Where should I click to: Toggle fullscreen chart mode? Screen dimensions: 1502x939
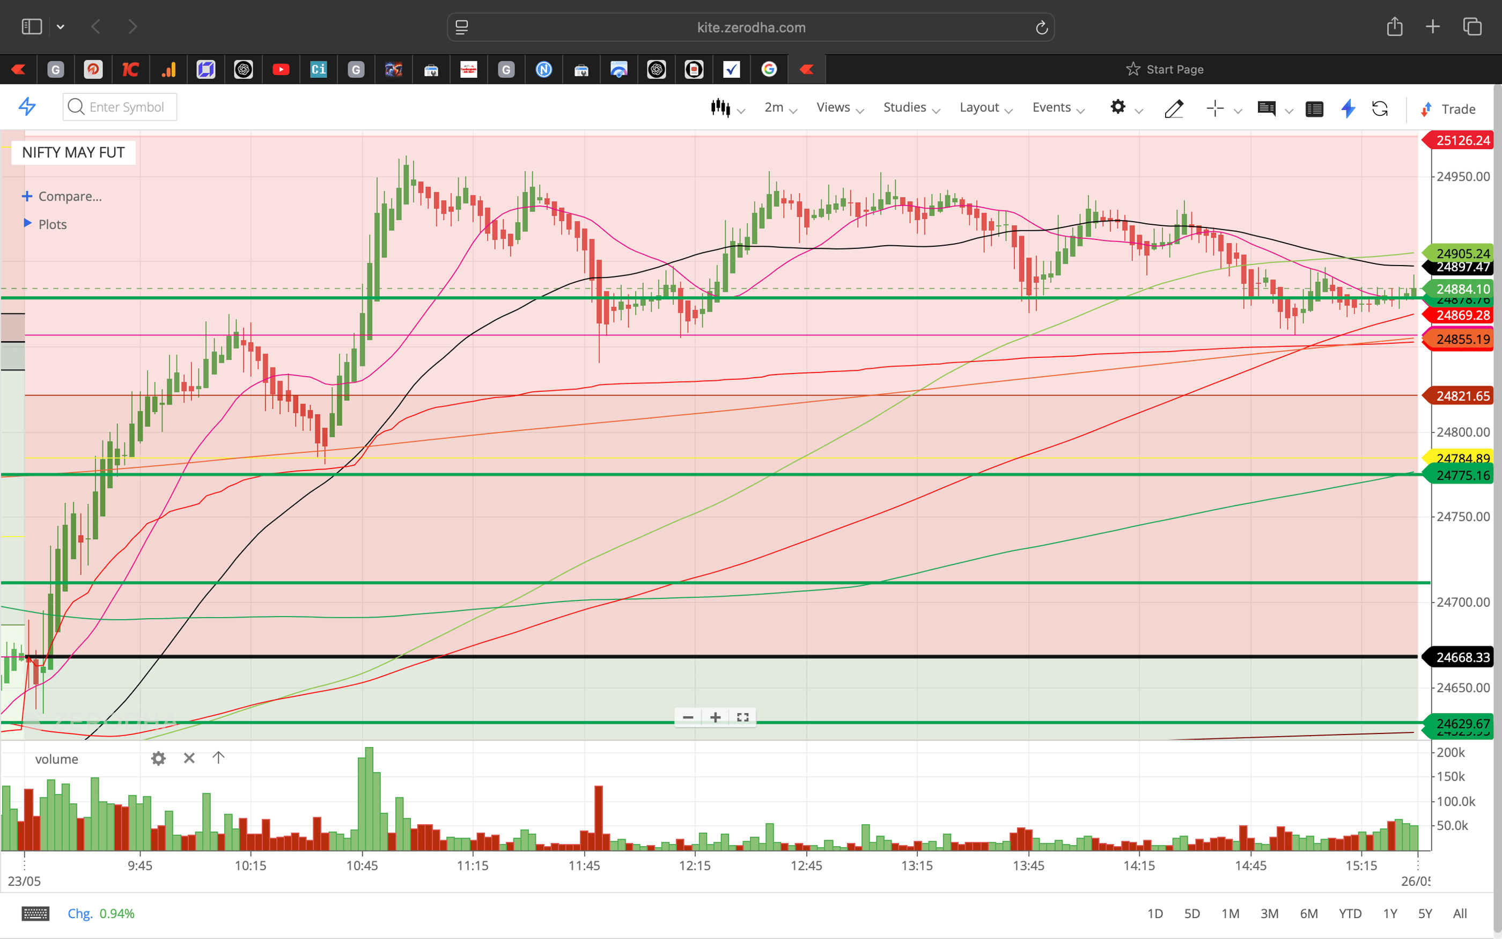(x=742, y=717)
